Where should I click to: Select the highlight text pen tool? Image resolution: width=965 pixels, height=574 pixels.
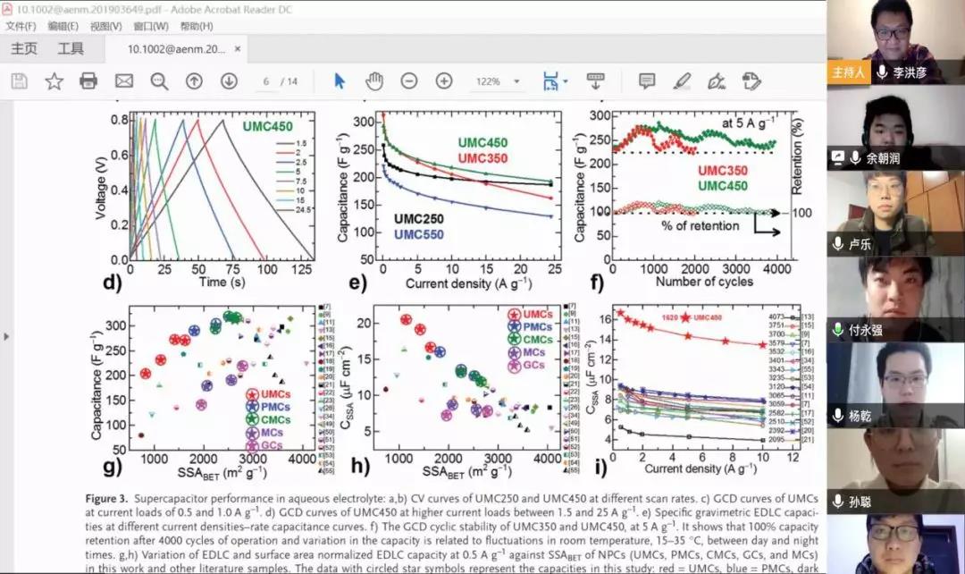pos(682,81)
